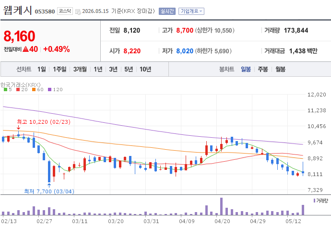
Task: Click the green 5-day moving average swatch
Action: (5, 90)
